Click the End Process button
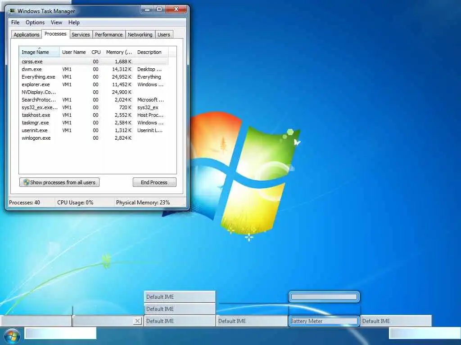Viewport: 461px width, 345px height. [154, 182]
